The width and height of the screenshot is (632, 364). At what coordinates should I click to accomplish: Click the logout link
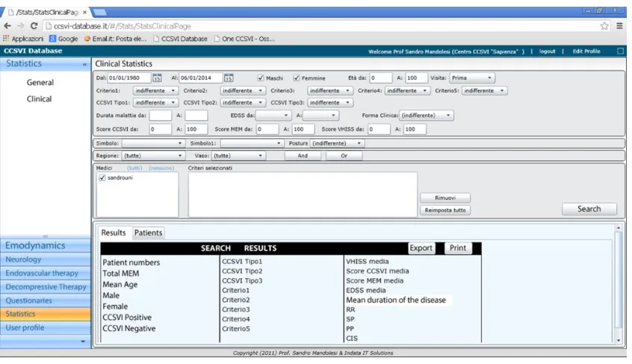[547, 51]
